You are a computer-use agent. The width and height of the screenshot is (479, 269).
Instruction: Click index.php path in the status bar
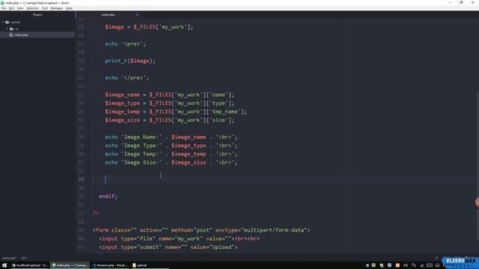9,258
